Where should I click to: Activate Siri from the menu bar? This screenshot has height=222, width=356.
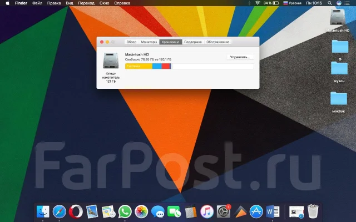point(339,3)
